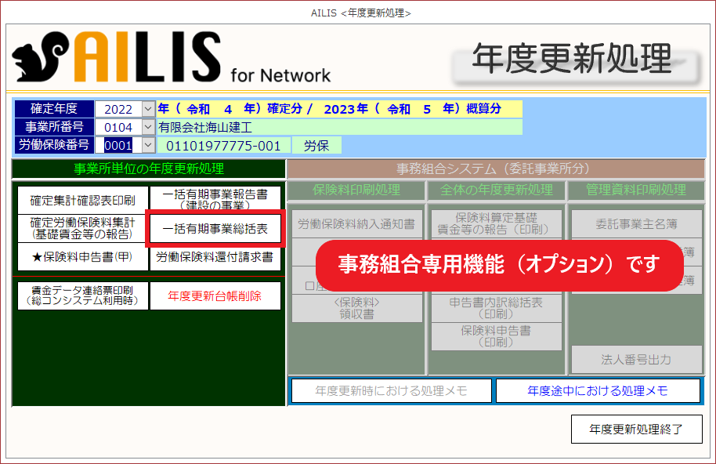This screenshot has width=716, height=464.
Task: Click 一括有期事業報告書（建設の事業）button
Action: [x=215, y=199]
